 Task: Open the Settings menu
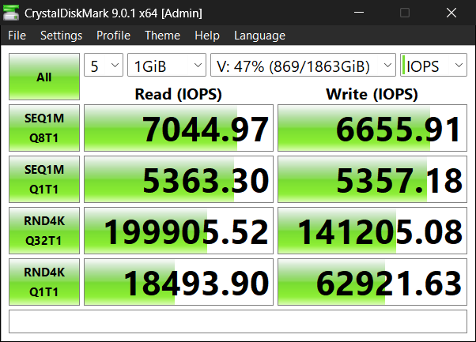(62, 36)
